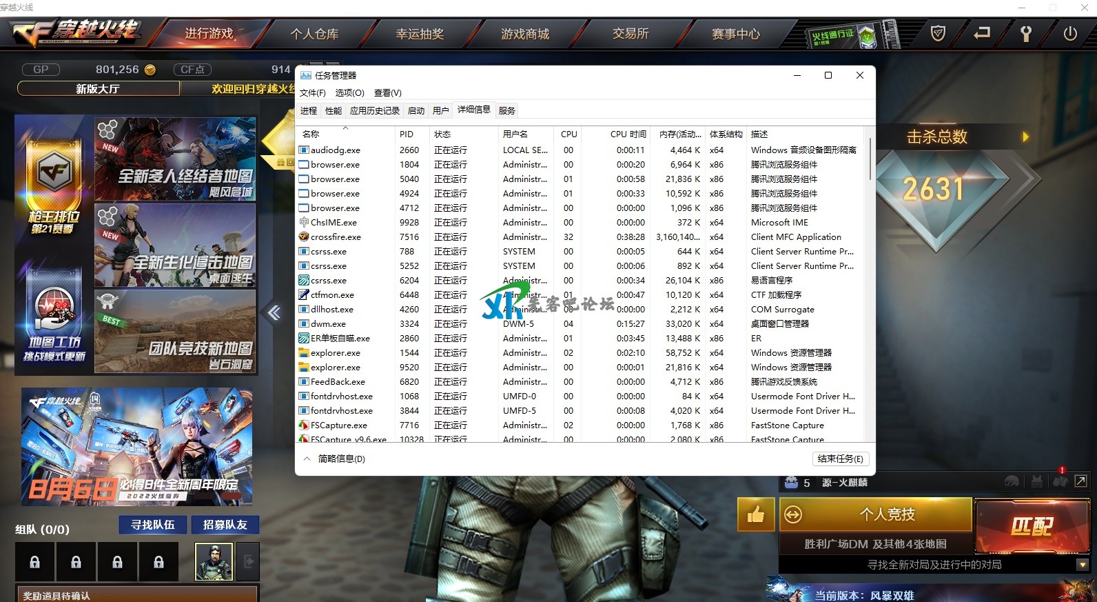
Task: Click the power exit icon
Action: point(1069,33)
